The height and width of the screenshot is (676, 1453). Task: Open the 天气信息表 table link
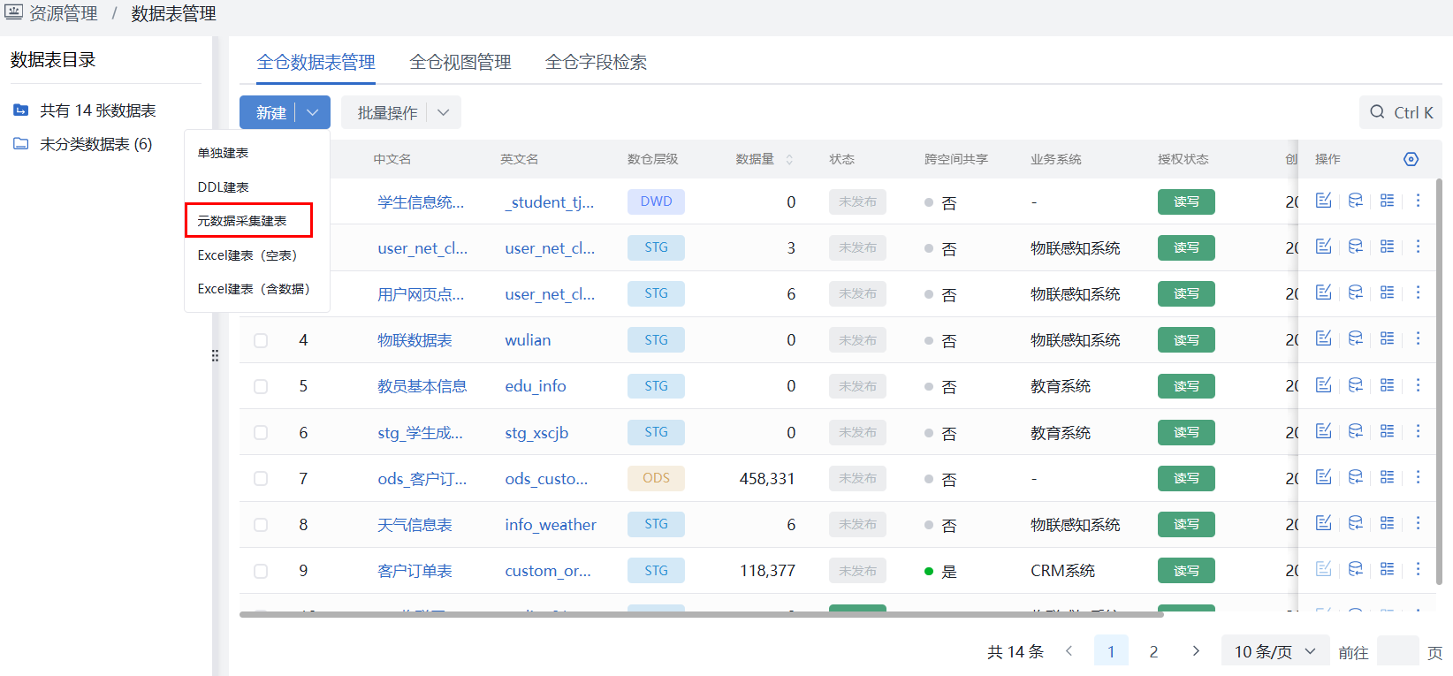[415, 525]
